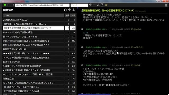Refresh the thread list
Image resolution: width=169 pixels, height=95 pixels.
point(65,10)
